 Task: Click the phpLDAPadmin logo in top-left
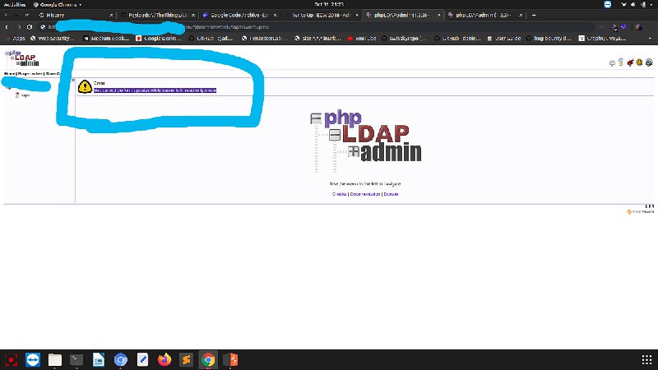[x=22, y=58]
